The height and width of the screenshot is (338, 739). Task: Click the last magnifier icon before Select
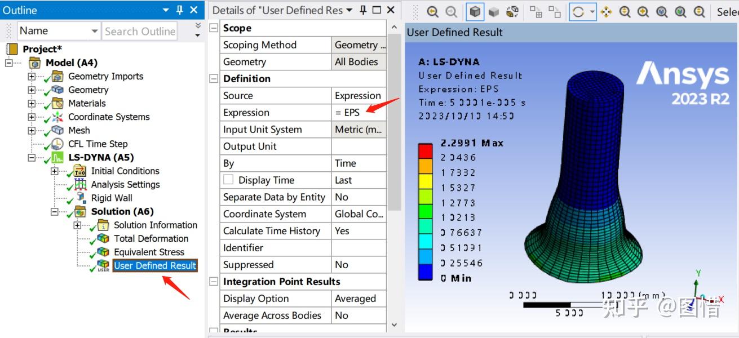699,11
